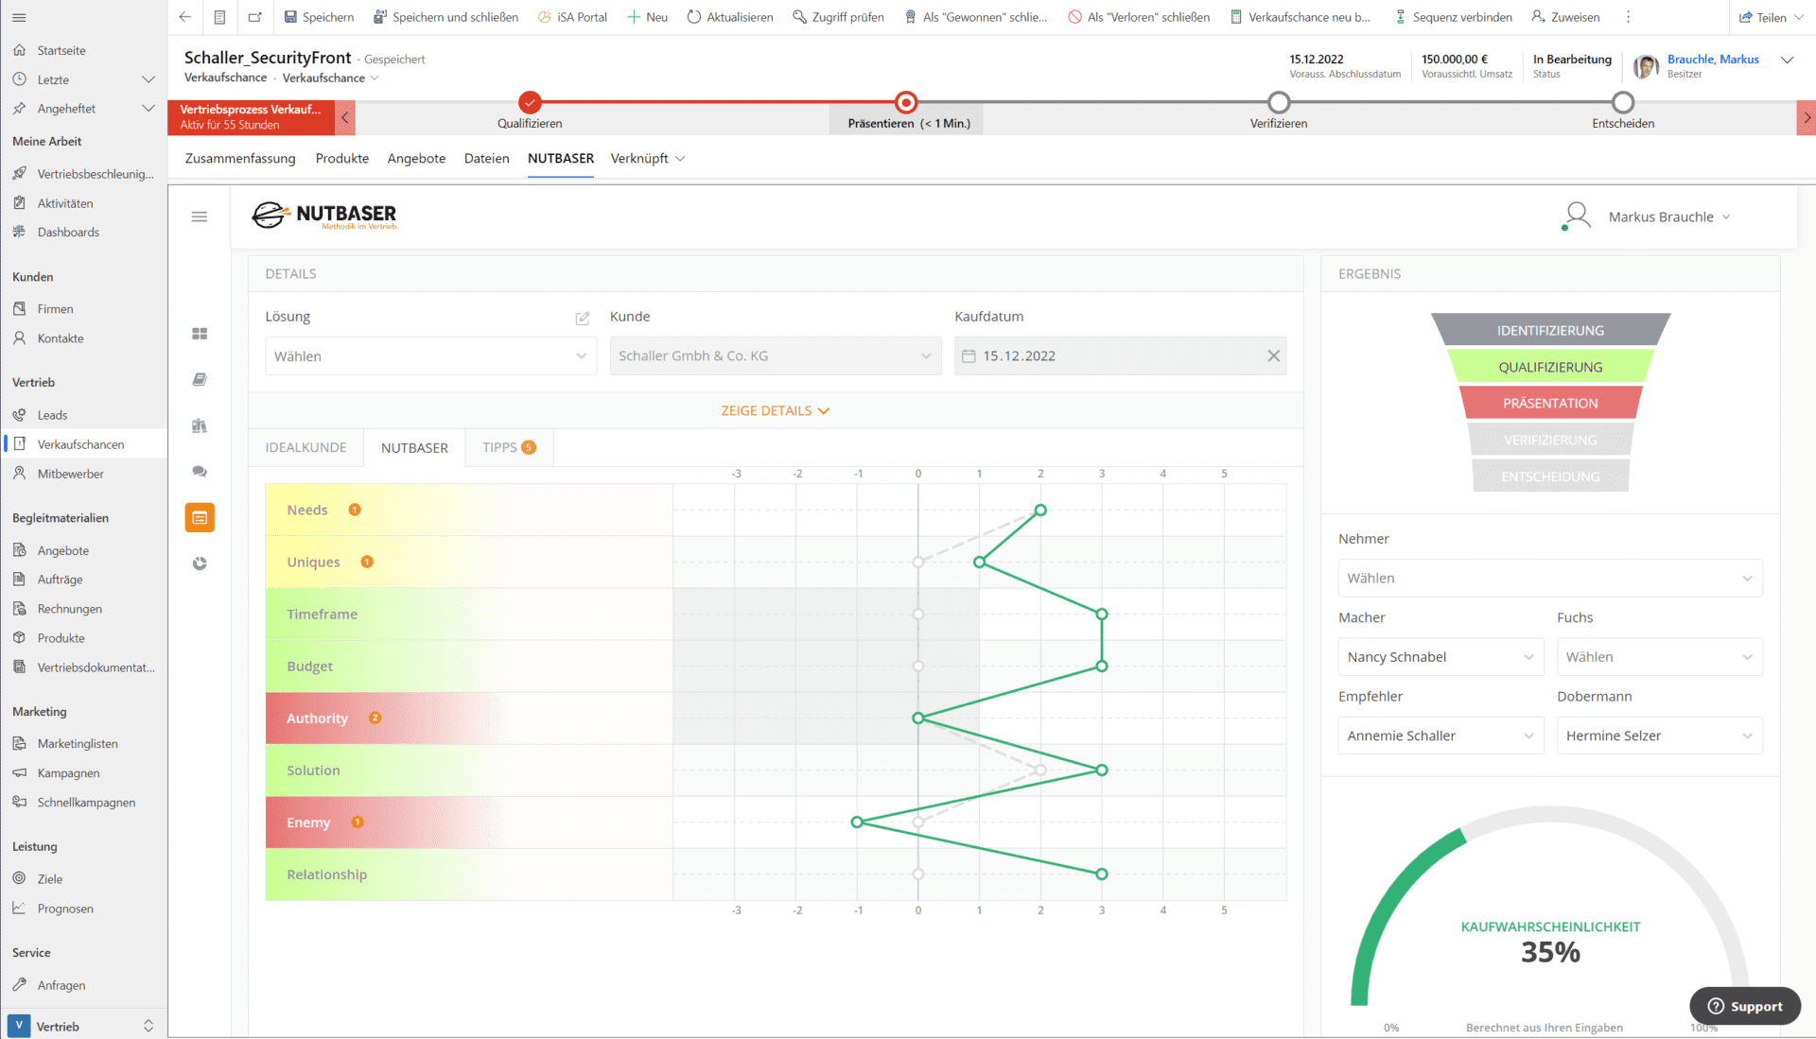Click the grid/dashboard icon in sidebar
Image resolution: width=1816 pixels, height=1039 pixels.
(x=200, y=333)
